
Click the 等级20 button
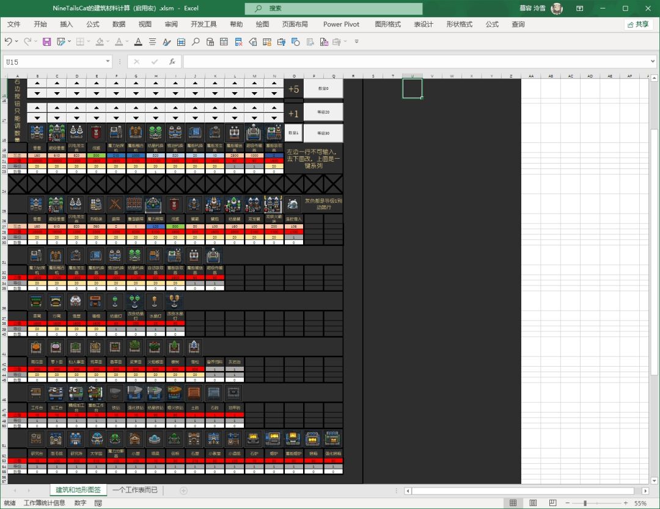323,112
